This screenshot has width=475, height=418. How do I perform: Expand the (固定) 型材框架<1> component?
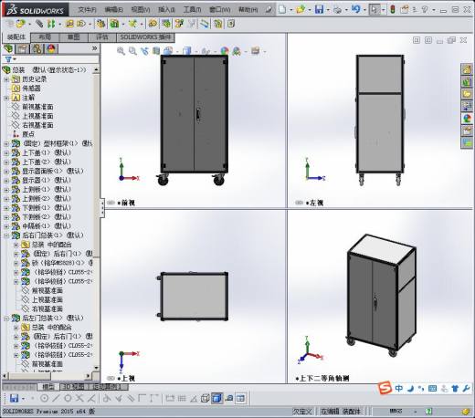[6, 143]
